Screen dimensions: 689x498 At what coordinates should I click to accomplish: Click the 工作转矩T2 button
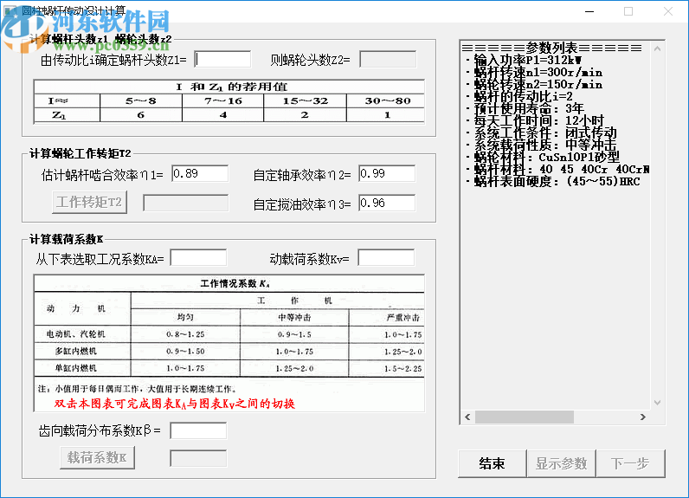[x=90, y=202]
